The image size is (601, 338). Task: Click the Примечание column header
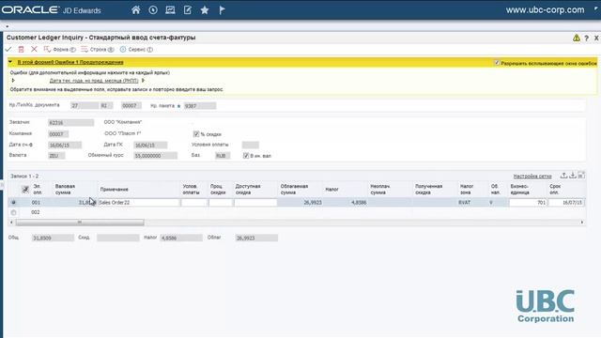[115, 190]
